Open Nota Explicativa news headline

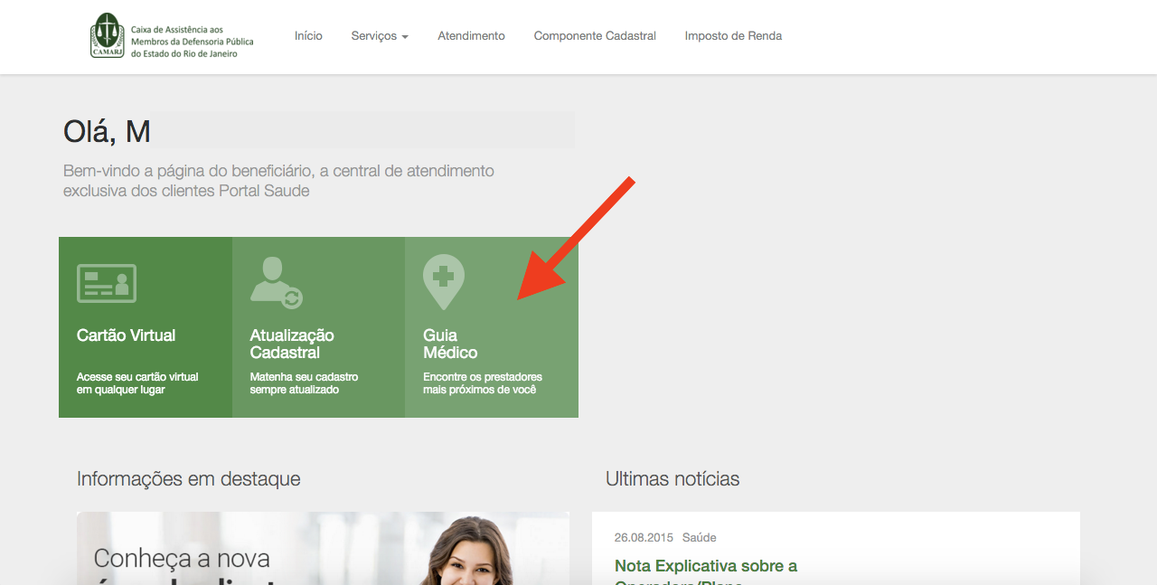pos(706,573)
